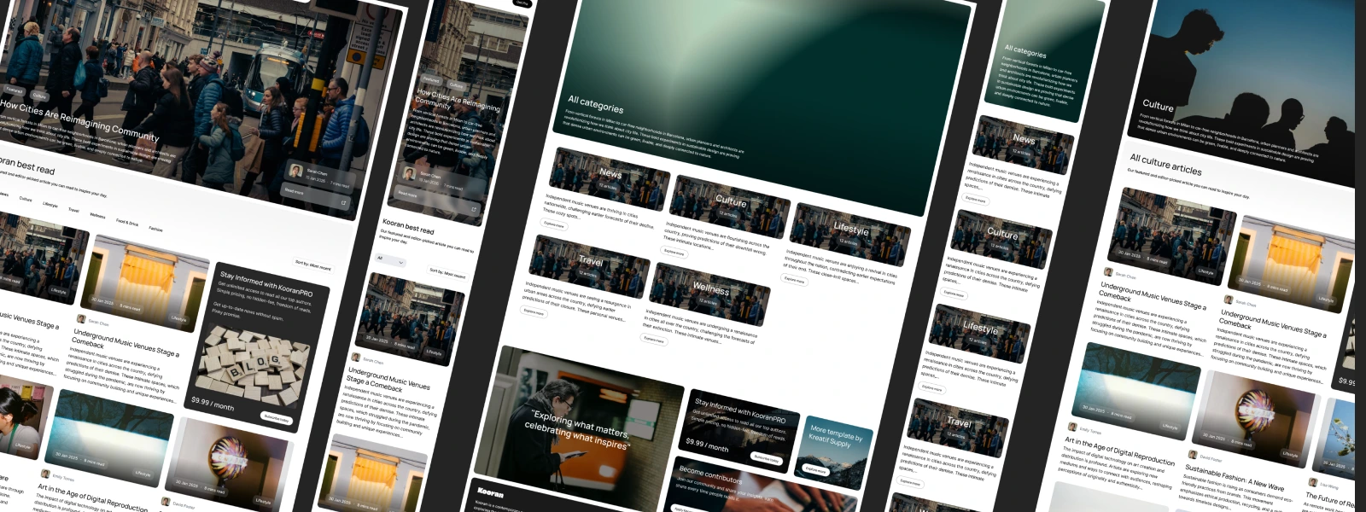Open Art in the Age article on Culture page
Screen dimensions: 1366x512
point(1119,451)
